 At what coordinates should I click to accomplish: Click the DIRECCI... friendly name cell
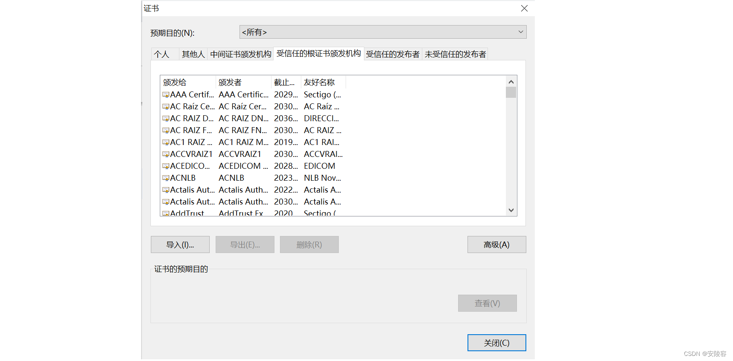pyautogui.click(x=321, y=118)
